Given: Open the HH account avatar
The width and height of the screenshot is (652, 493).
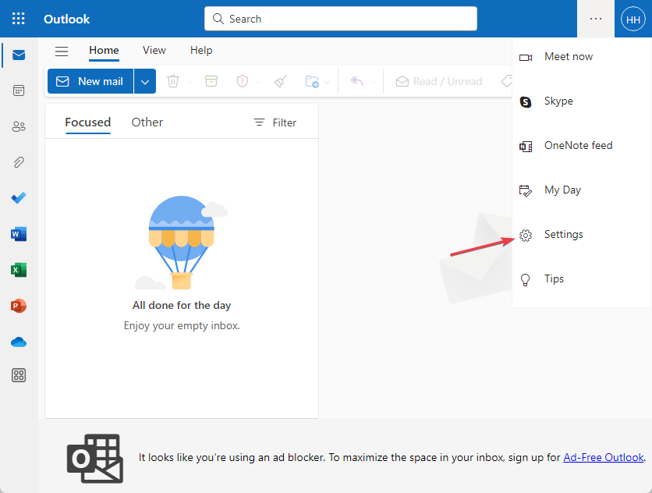Looking at the screenshot, I should (633, 20).
